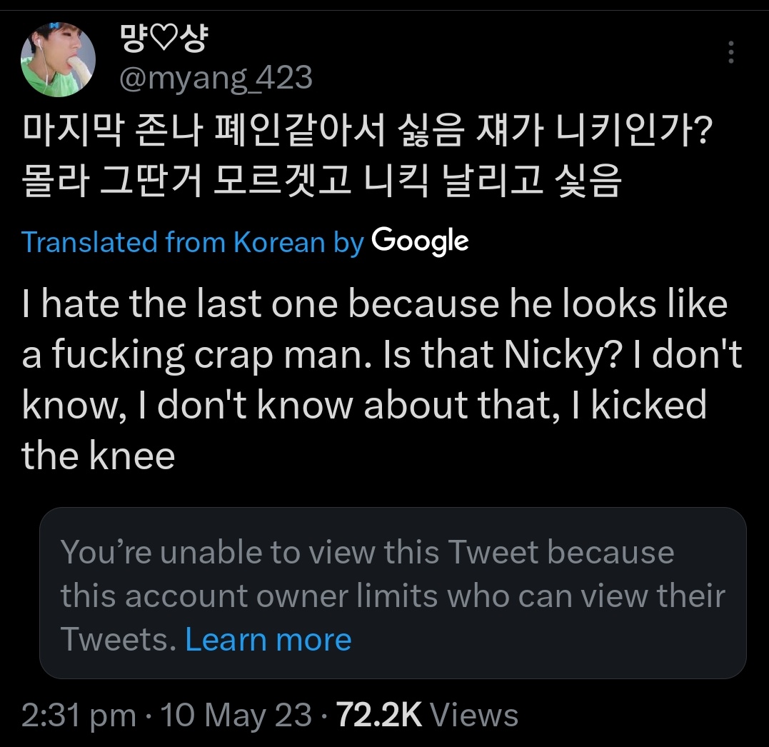Click the word "Nicky?" in the translation
Viewport: 769px width, 747px height.
pyautogui.click(x=550, y=355)
